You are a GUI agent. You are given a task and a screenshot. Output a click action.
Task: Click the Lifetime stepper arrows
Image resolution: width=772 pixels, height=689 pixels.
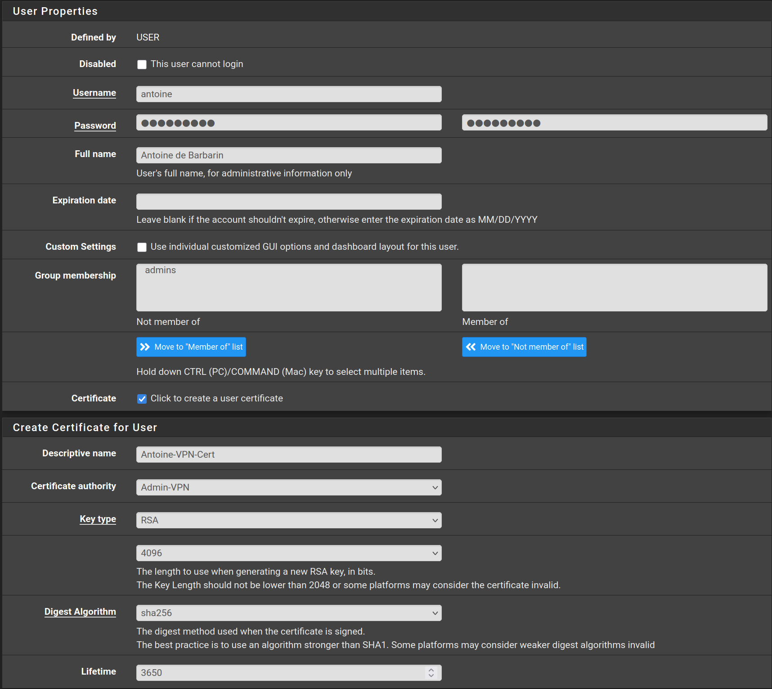coord(431,672)
